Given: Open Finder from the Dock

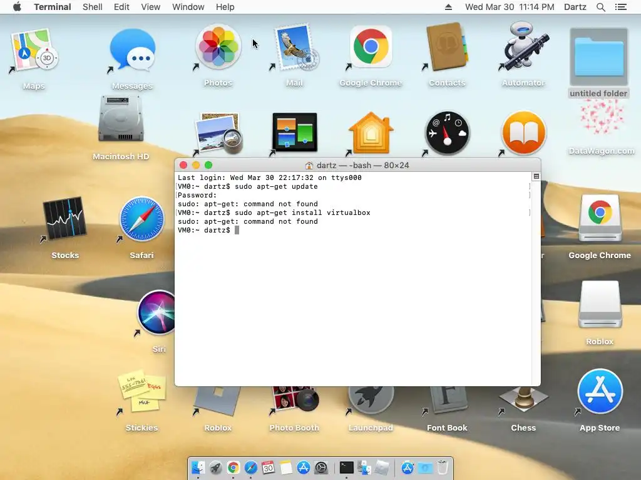Looking at the screenshot, I should pos(198,467).
